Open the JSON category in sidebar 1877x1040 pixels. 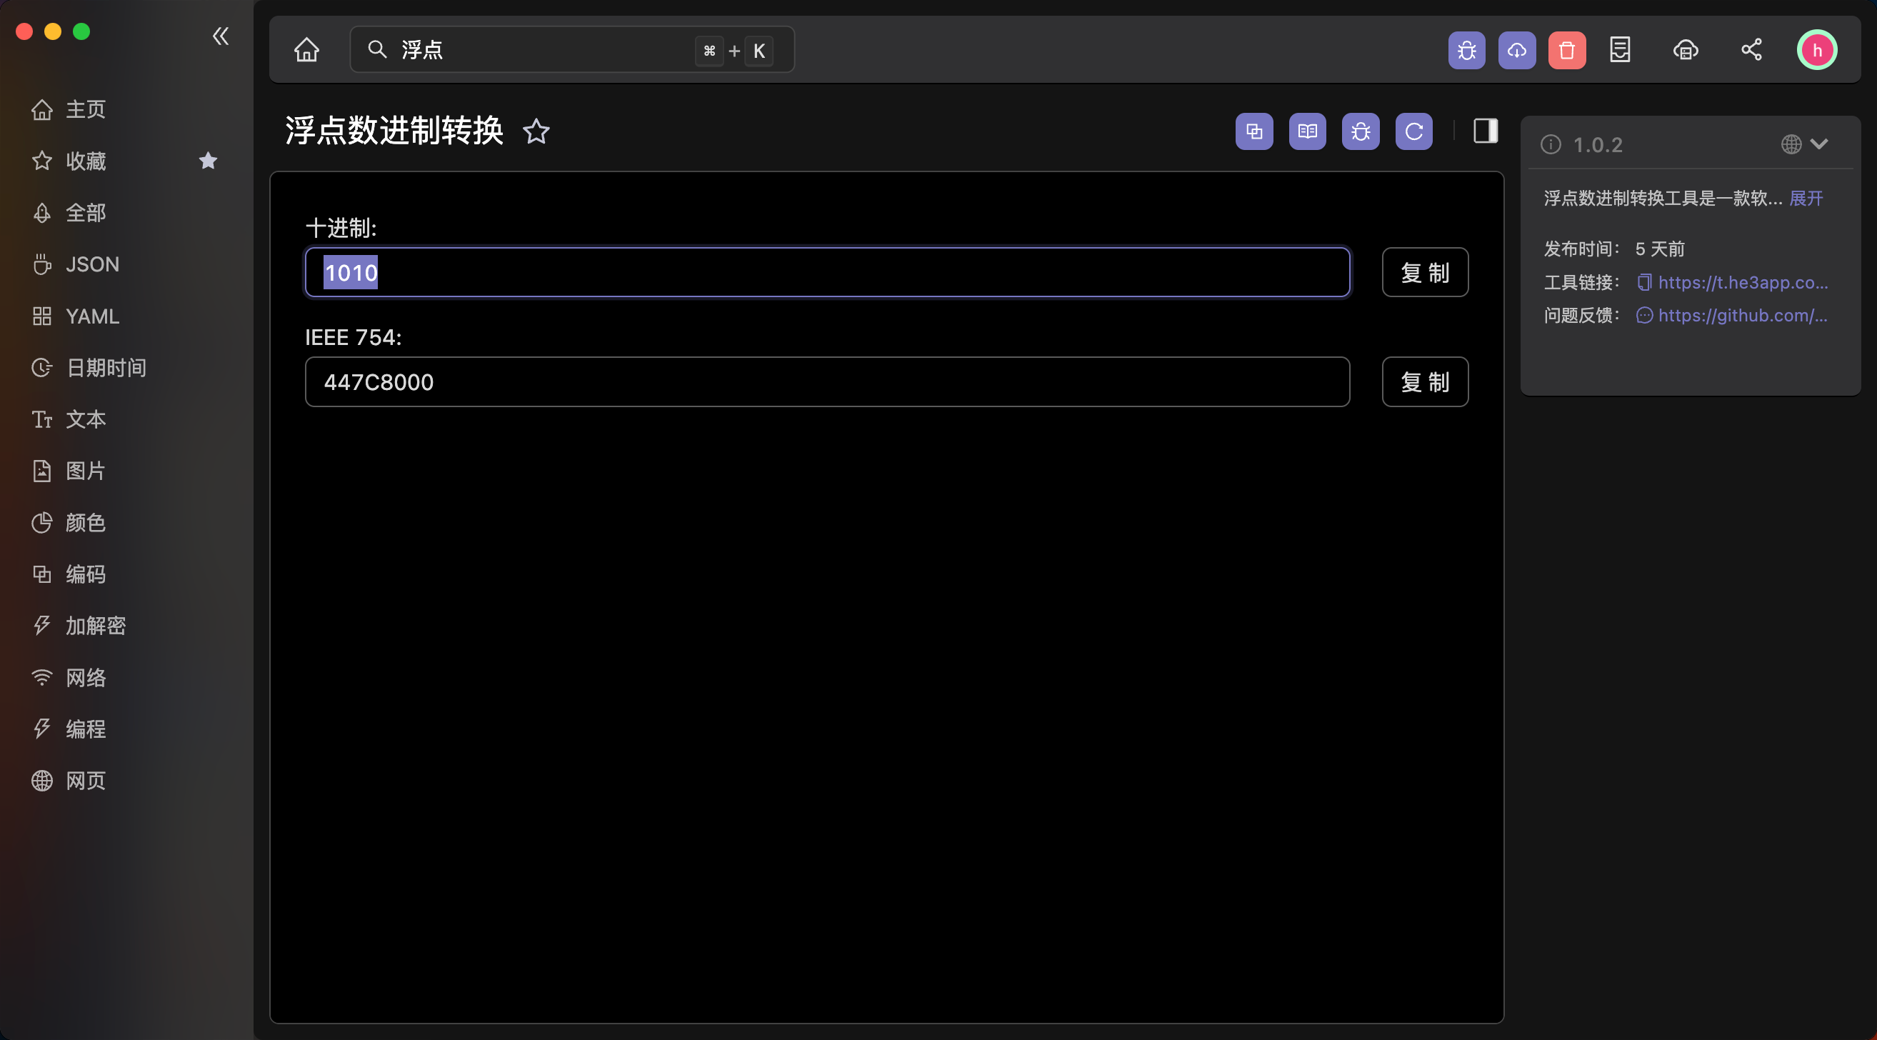coord(92,264)
